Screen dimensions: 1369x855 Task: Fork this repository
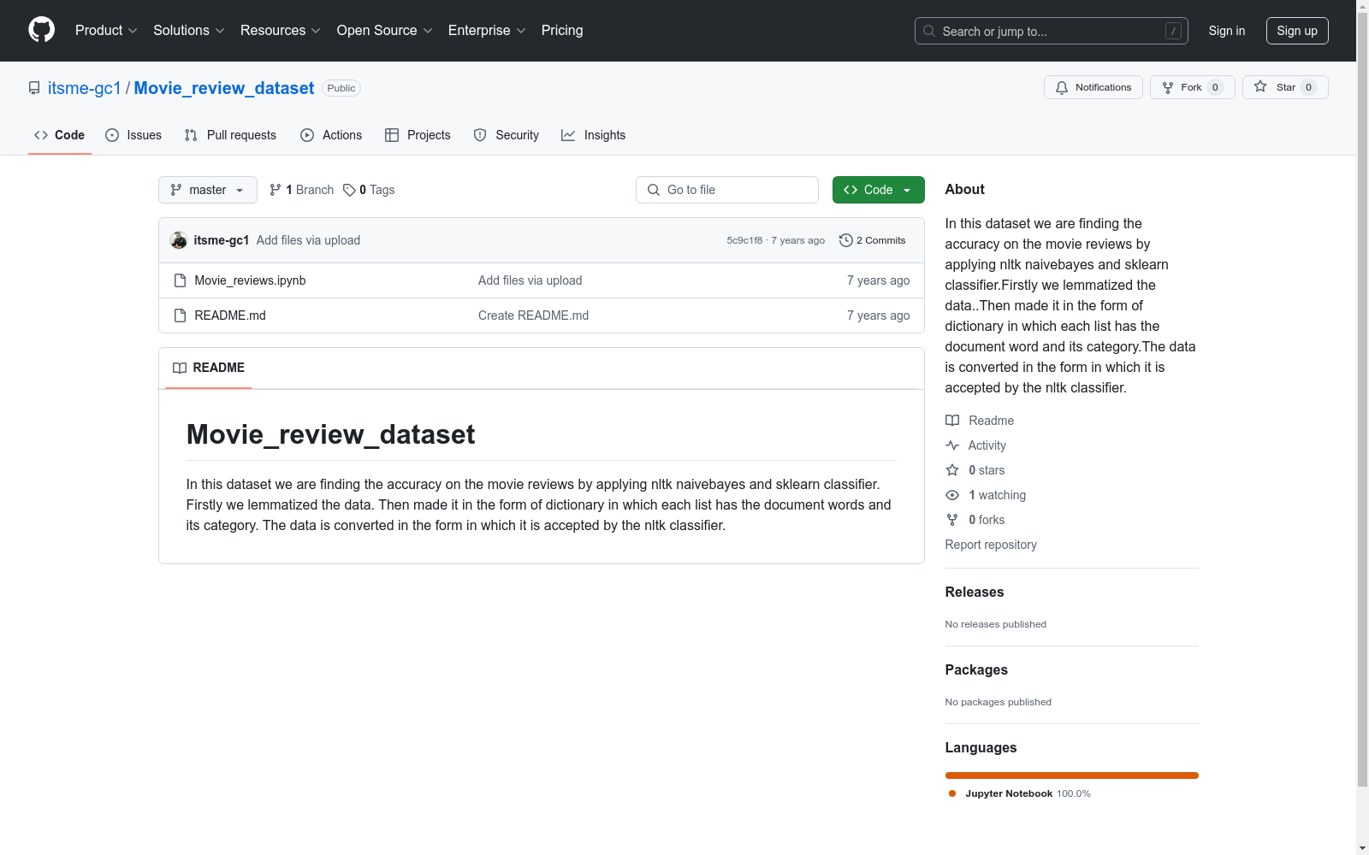1192,87
